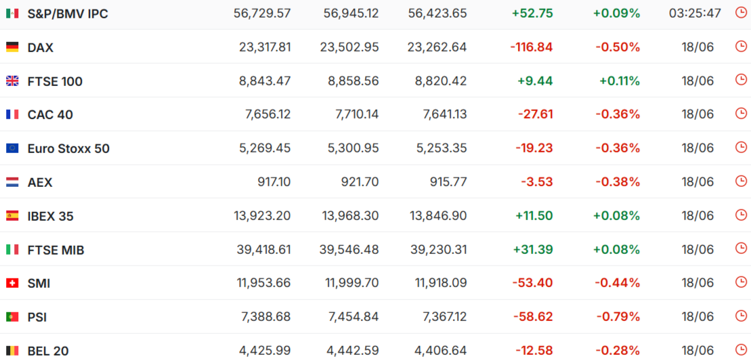The image size is (751, 363).
Task: Click the clock icon in FTSE 100 row
Action: (x=740, y=79)
